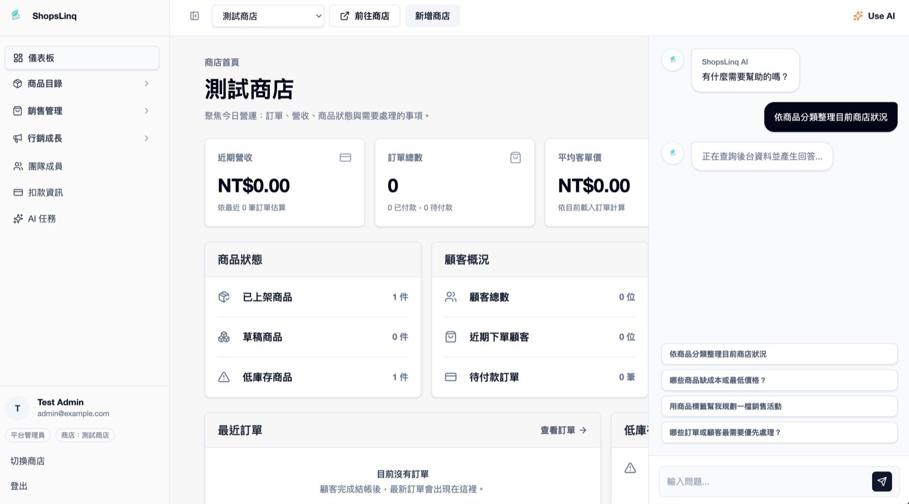Click the 已上架商品 row label
The width and height of the screenshot is (909, 504).
click(267, 297)
